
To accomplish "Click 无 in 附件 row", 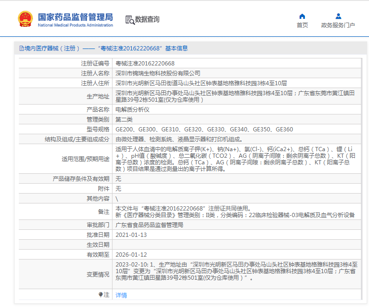I will point(119,189).
